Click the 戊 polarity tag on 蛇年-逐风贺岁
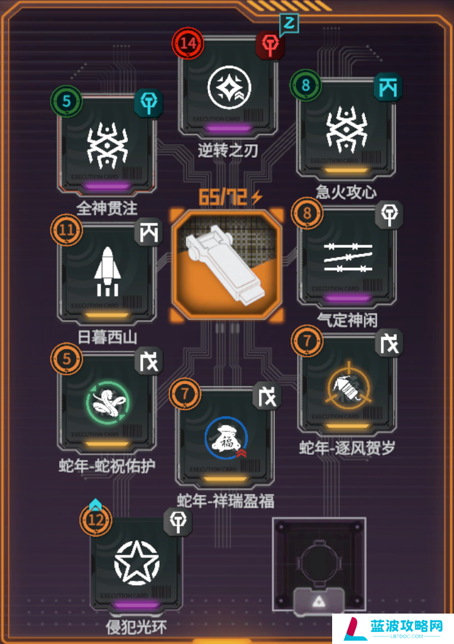The width and height of the screenshot is (454, 644). pos(389,343)
